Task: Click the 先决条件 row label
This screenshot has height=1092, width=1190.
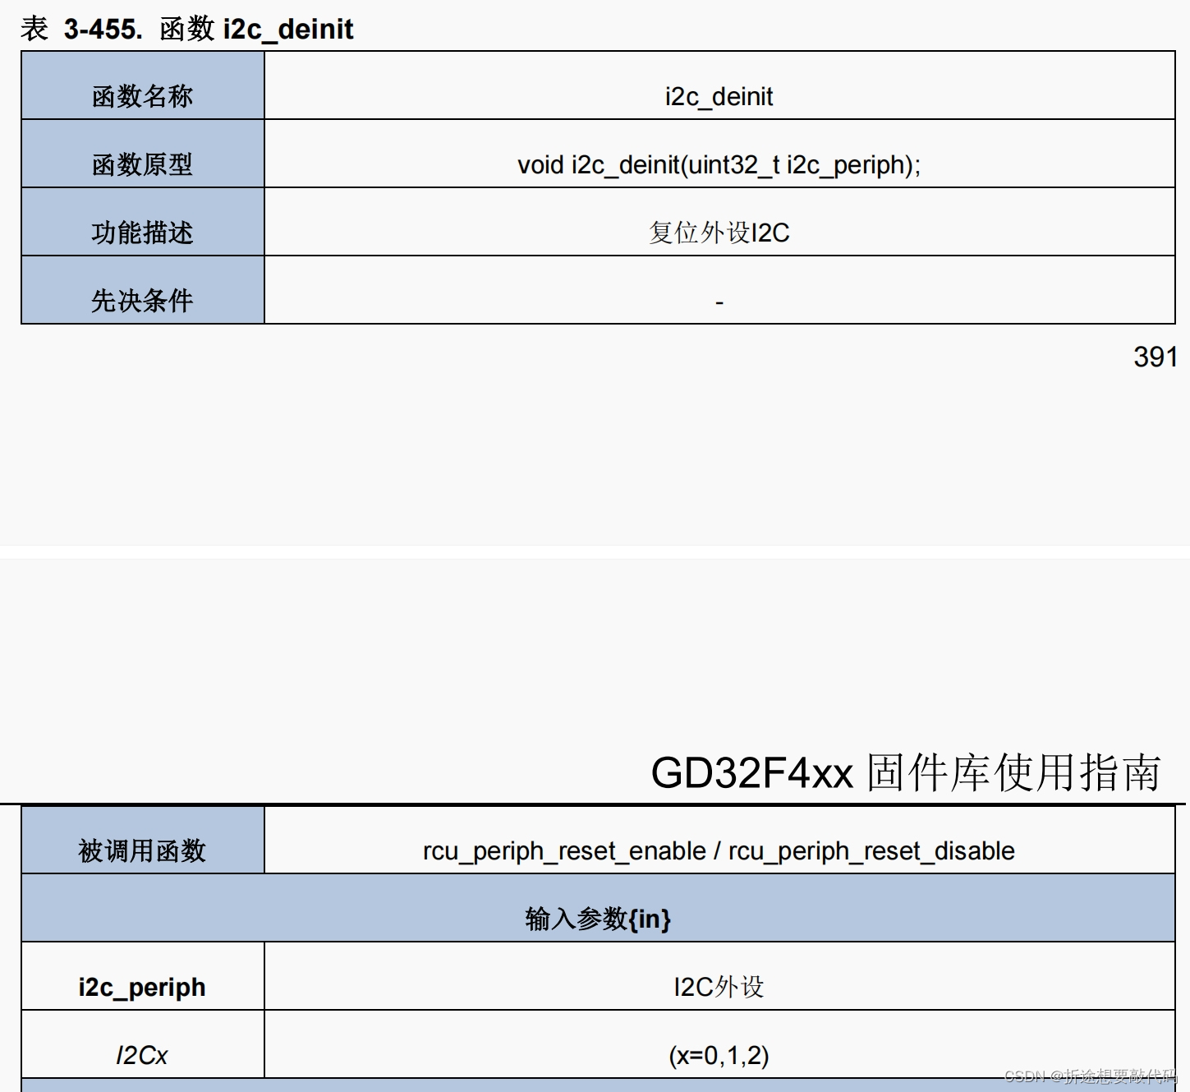Action: coord(141,302)
